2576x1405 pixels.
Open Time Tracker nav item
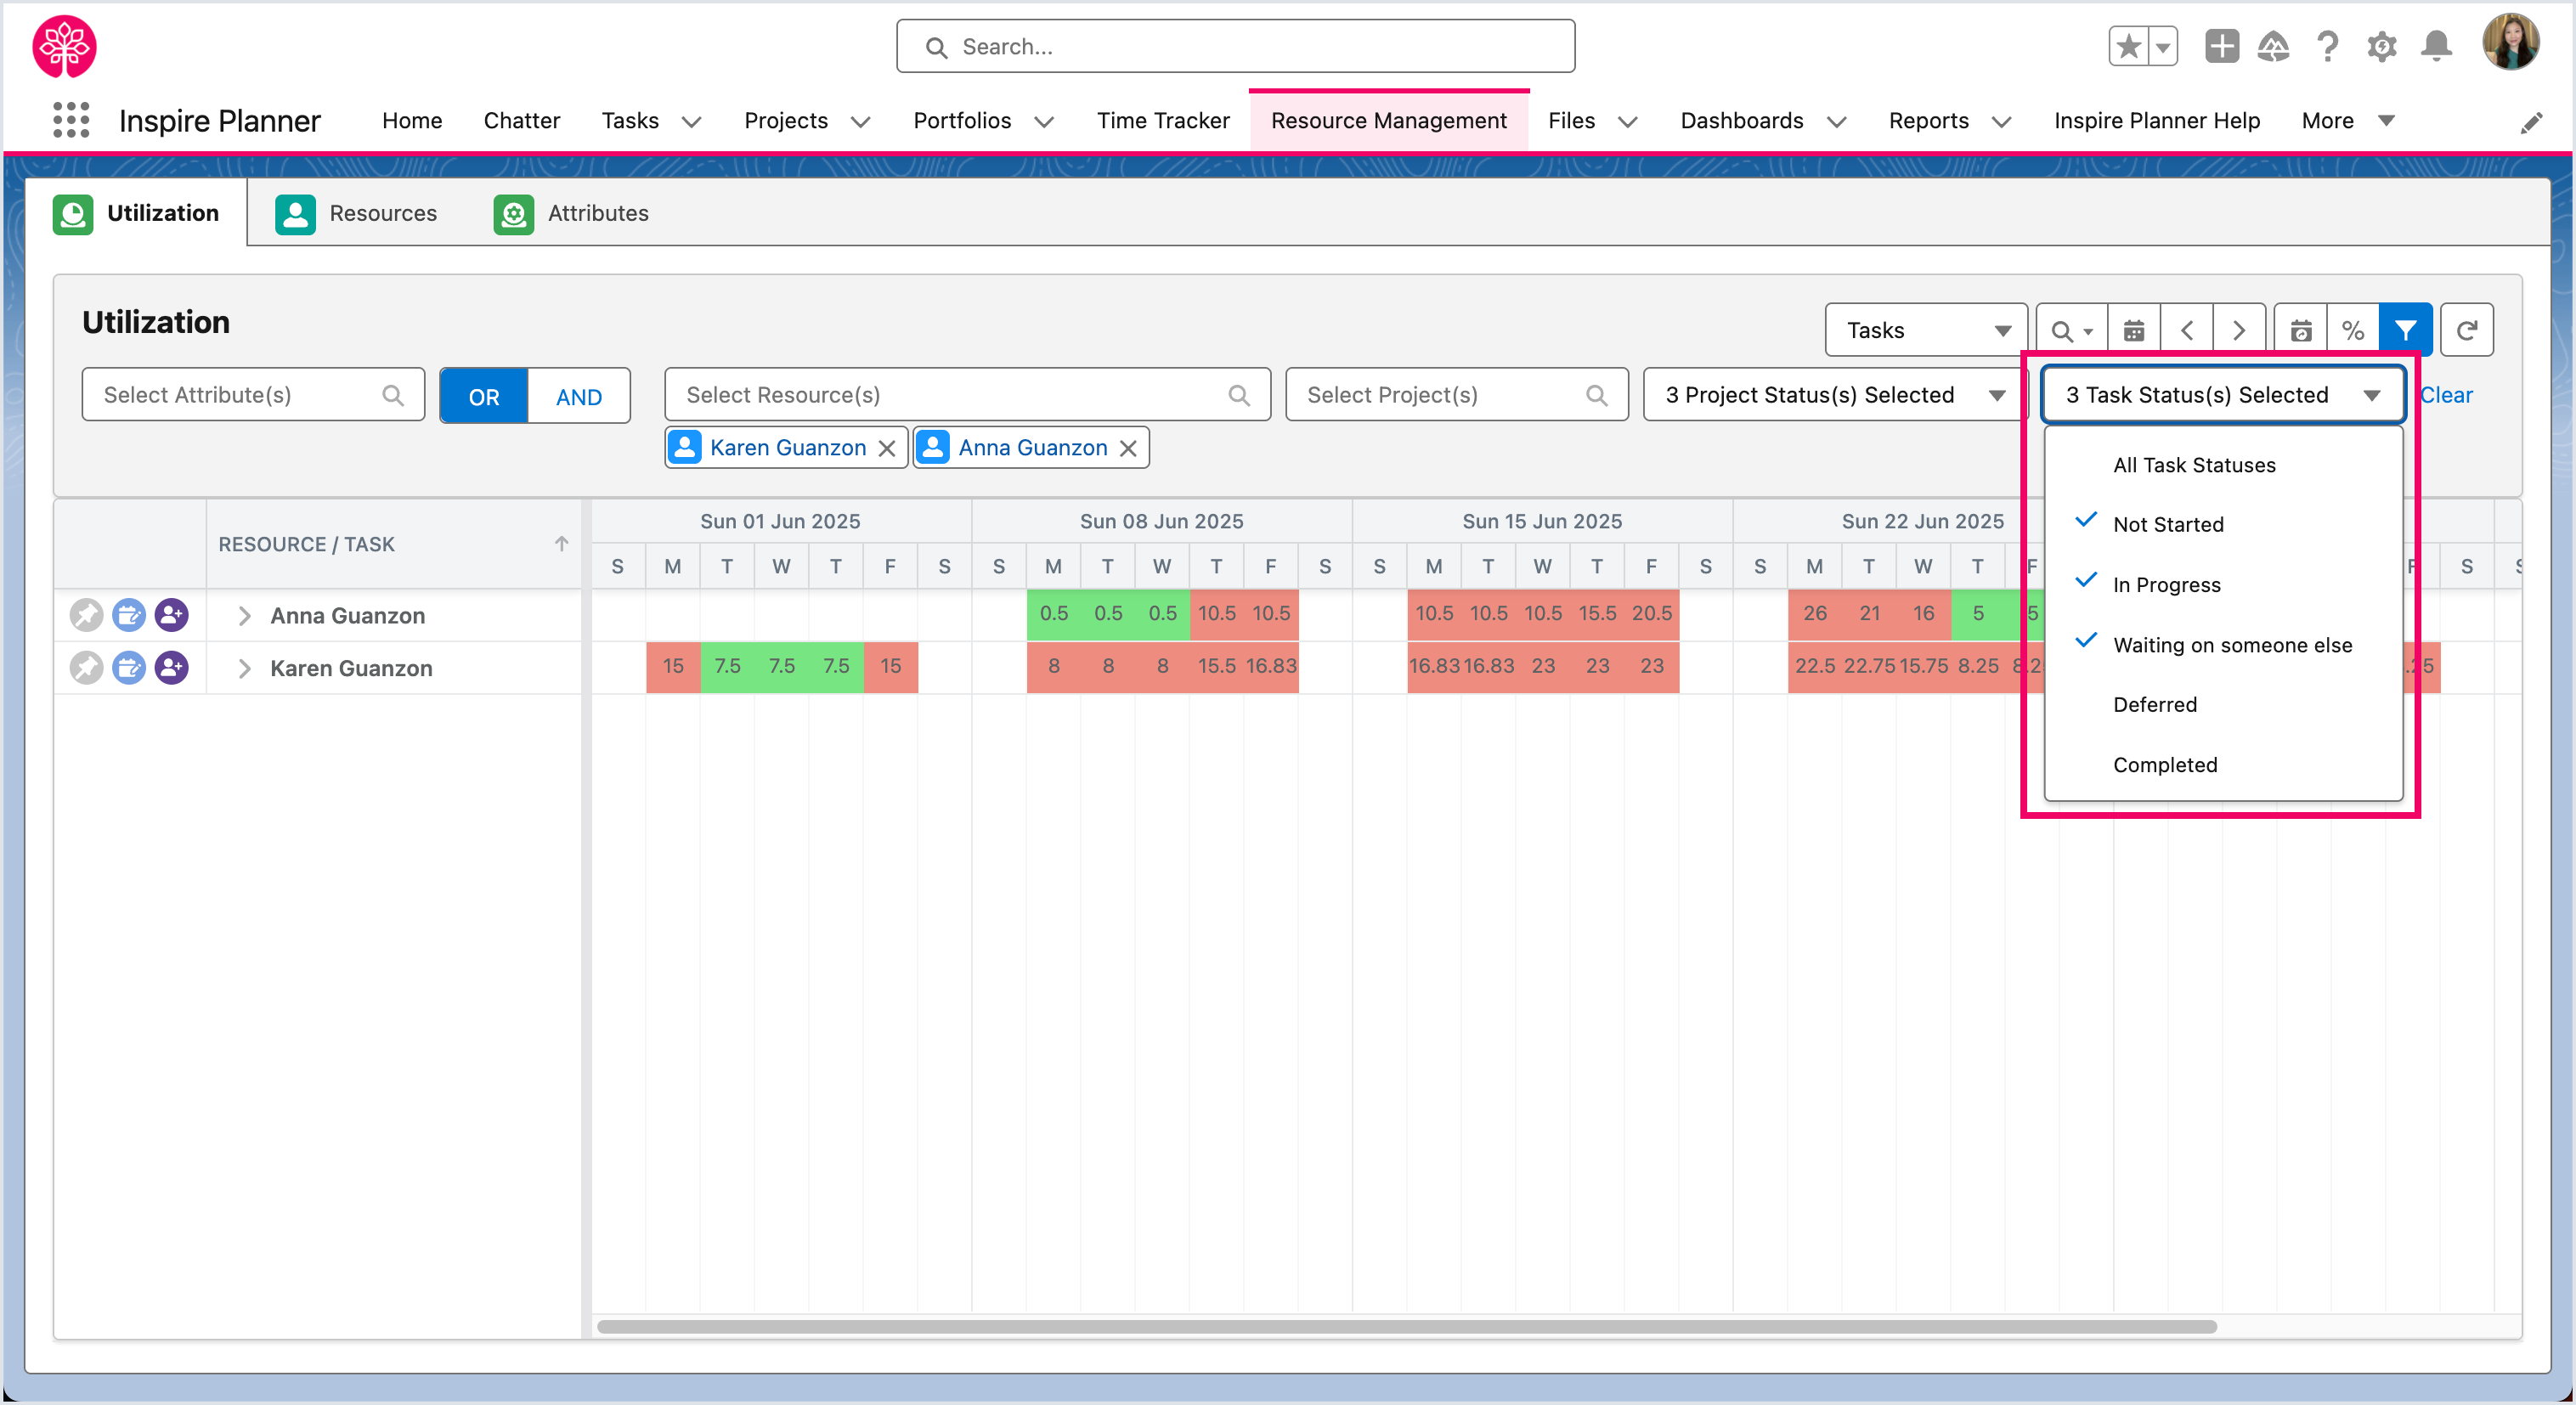coord(1163,121)
